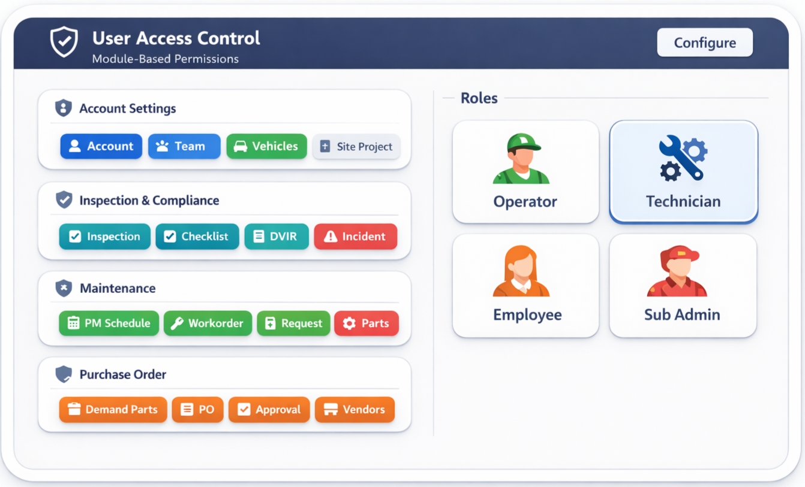
Task: Click the Incident permission button
Action: (x=355, y=236)
